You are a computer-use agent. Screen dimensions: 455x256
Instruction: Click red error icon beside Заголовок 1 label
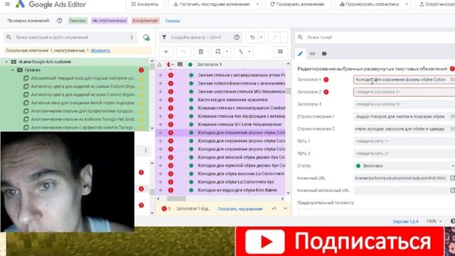tap(326, 80)
